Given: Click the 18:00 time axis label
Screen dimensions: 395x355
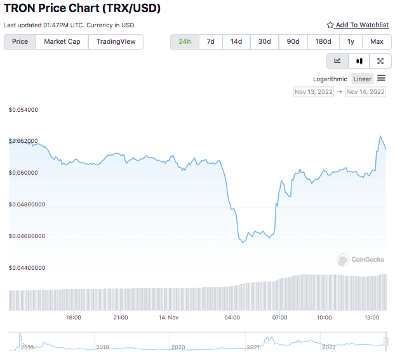Looking at the screenshot, I should tap(74, 318).
